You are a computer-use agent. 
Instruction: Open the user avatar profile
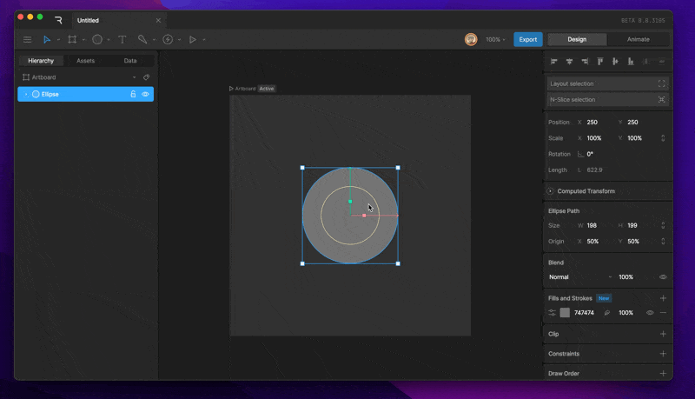(471, 39)
